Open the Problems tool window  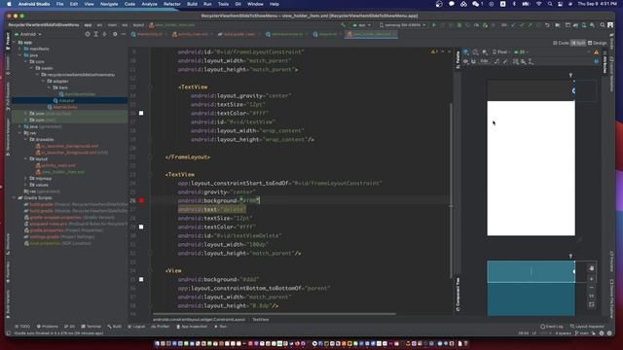(48, 327)
